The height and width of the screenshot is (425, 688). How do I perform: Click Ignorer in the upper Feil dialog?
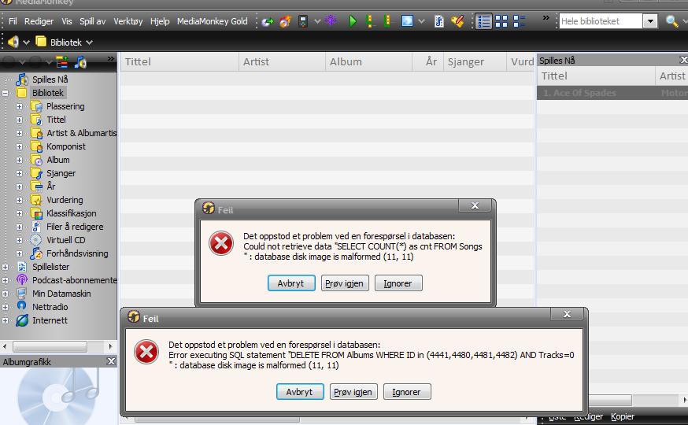(x=398, y=283)
